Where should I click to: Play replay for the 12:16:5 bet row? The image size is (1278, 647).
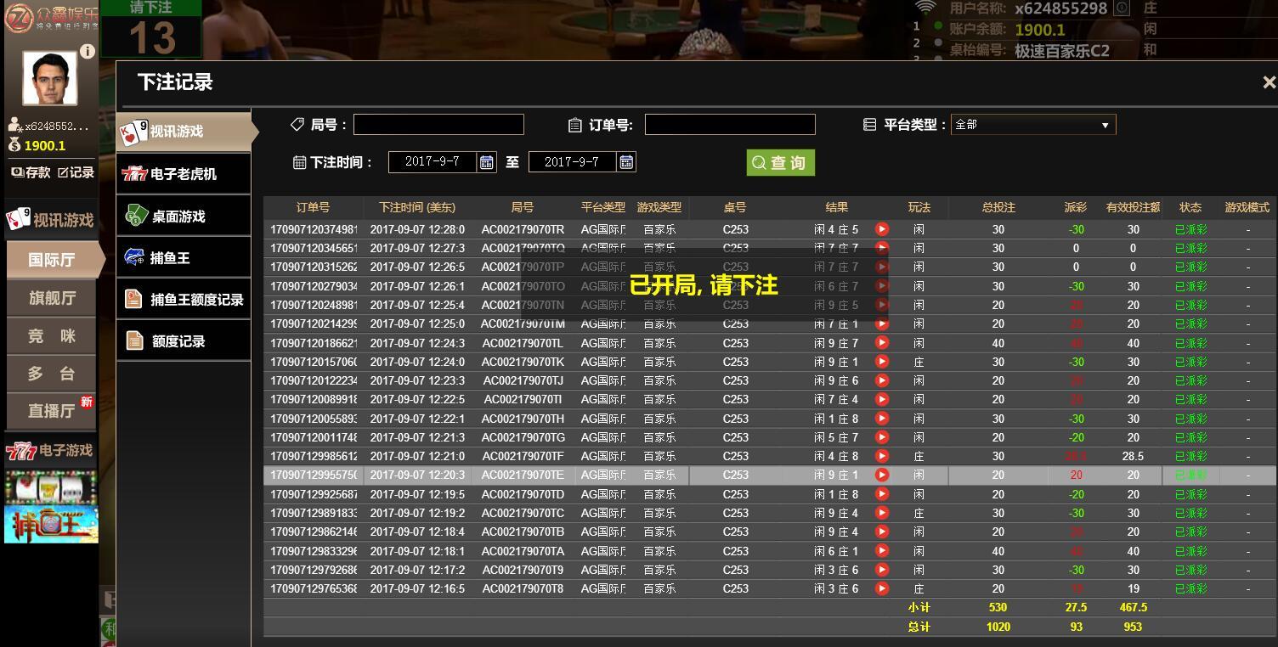(x=882, y=588)
